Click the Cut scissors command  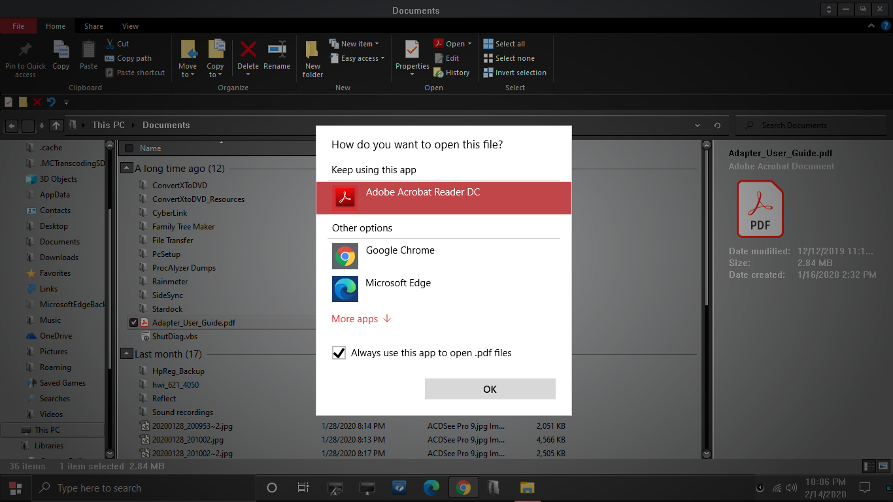[x=118, y=44]
